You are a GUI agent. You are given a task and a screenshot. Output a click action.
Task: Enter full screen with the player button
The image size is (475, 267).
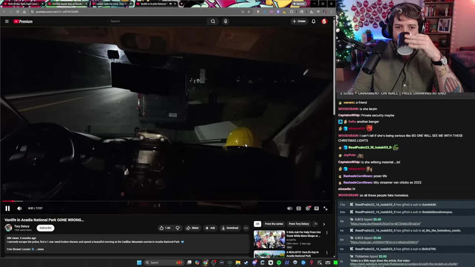[x=325, y=208]
